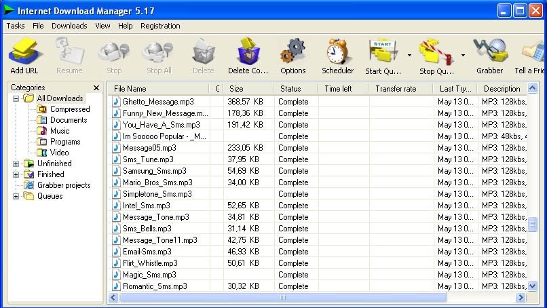Click vertical scrollbar up arrow
This screenshot has height=308, width=547.
pyautogui.click(x=532, y=88)
